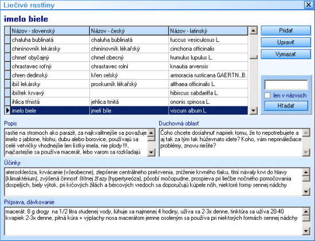Click the Czech cell 'jmelí bíle'
Viewport: 315px width, 241px height.
129,111
